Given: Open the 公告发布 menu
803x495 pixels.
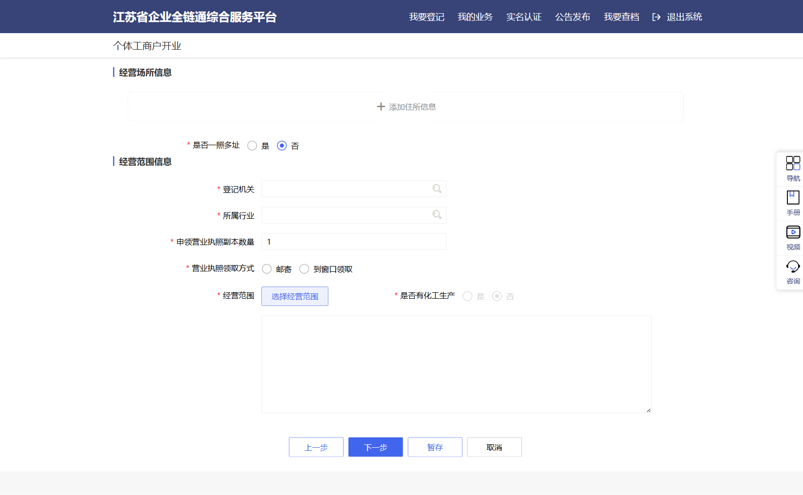Looking at the screenshot, I should click(573, 17).
